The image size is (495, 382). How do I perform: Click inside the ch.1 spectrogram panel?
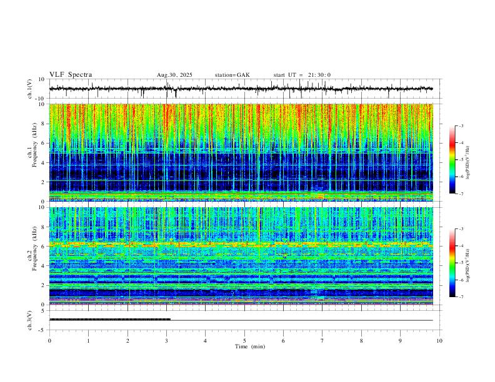241,152
